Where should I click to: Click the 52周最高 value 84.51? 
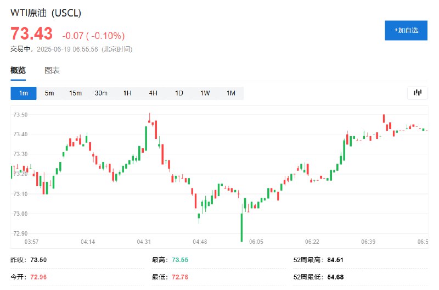[335, 260]
